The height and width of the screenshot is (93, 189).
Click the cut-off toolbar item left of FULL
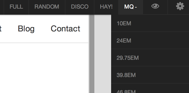click(x=2, y=7)
